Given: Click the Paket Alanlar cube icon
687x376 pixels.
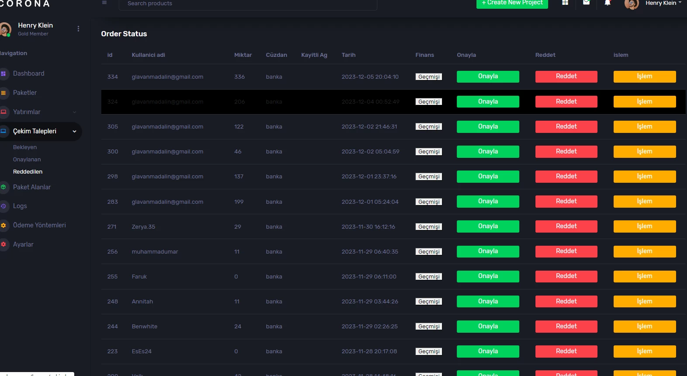Looking at the screenshot, I should (x=3, y=187).
